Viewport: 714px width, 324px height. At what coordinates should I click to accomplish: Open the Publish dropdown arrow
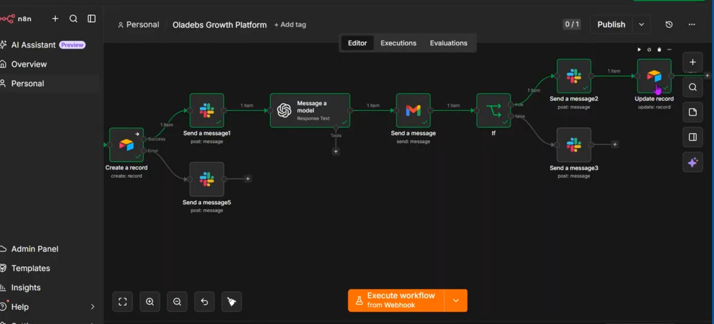pos(641,24)
